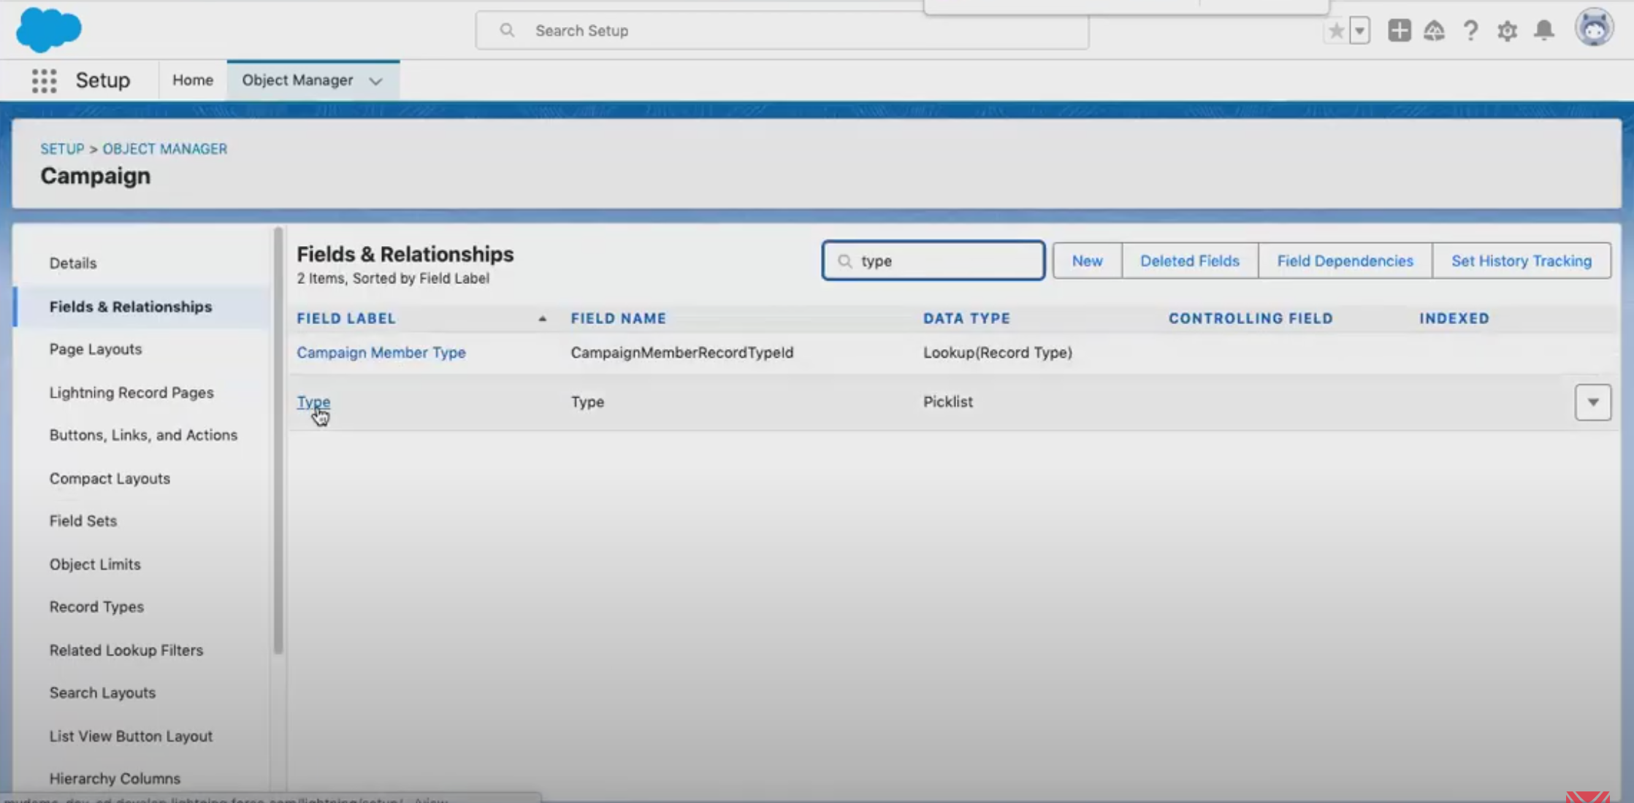Open the Type field link
1634x803 pixels.
313,402
